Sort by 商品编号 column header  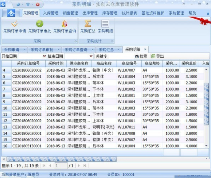tap(129, 63)
